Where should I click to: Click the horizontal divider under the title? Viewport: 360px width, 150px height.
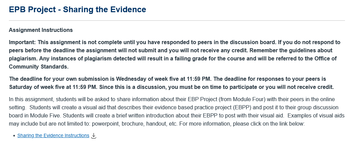[177, 21]
